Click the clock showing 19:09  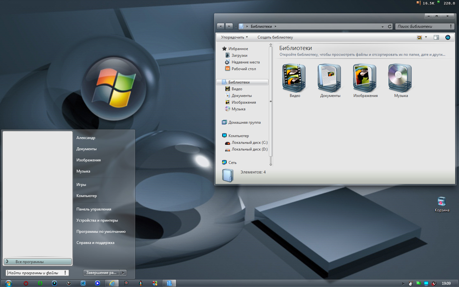(446, 283)
